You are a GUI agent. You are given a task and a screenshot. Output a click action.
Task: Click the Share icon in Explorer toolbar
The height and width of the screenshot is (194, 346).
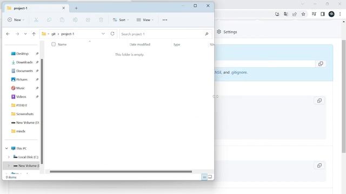tap(88, 20)
